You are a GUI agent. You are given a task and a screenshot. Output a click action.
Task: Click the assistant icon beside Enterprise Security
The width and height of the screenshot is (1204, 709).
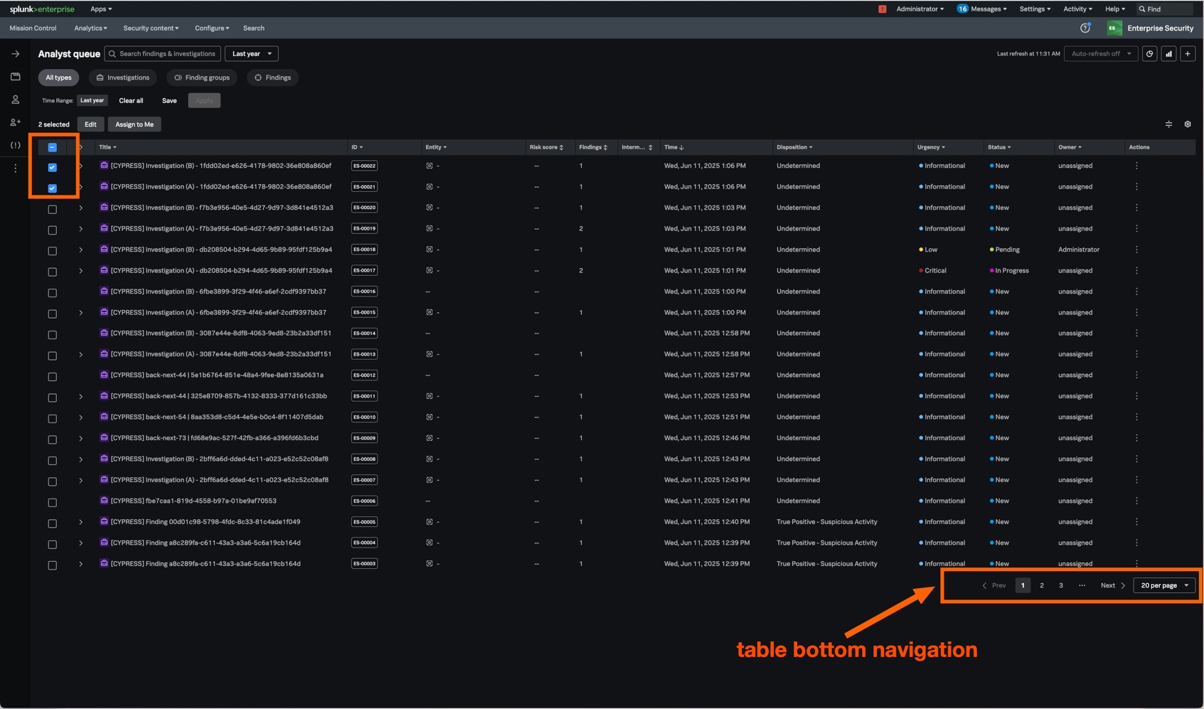[x=1085, y=28]
